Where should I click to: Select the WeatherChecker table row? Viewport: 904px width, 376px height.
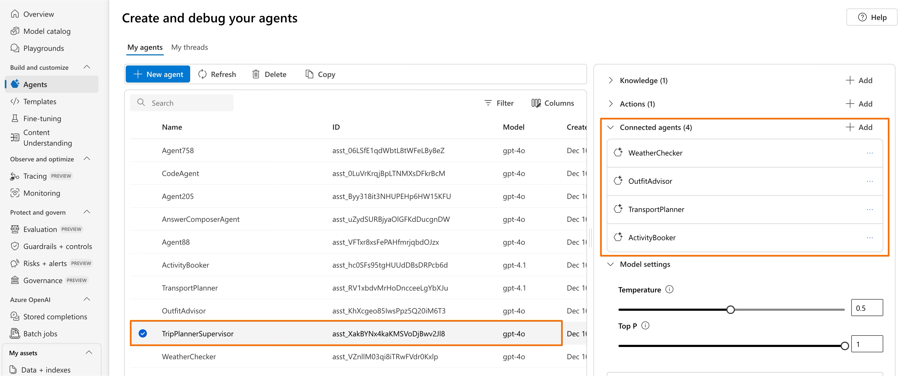(358, 357)
